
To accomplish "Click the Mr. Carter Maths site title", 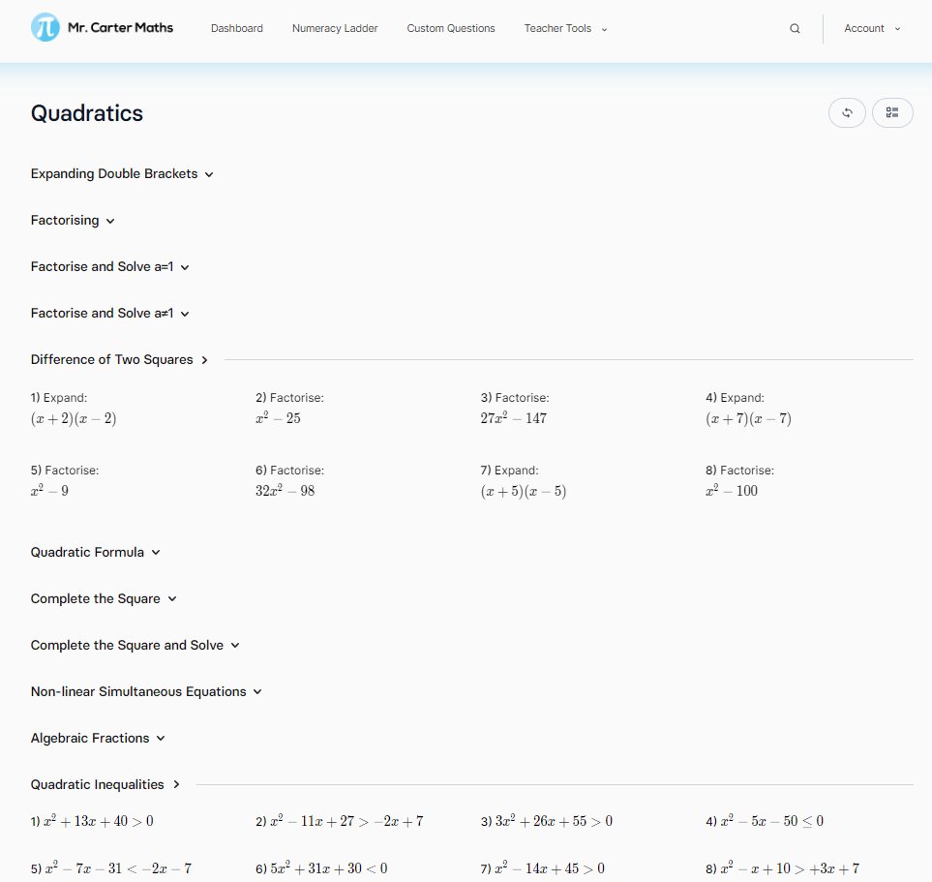I will pos(120,27).
